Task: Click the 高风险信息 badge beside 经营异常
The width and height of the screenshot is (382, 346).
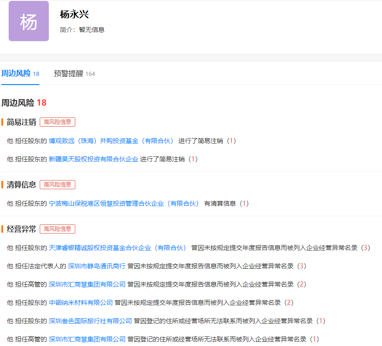Action: click(58, 229)
